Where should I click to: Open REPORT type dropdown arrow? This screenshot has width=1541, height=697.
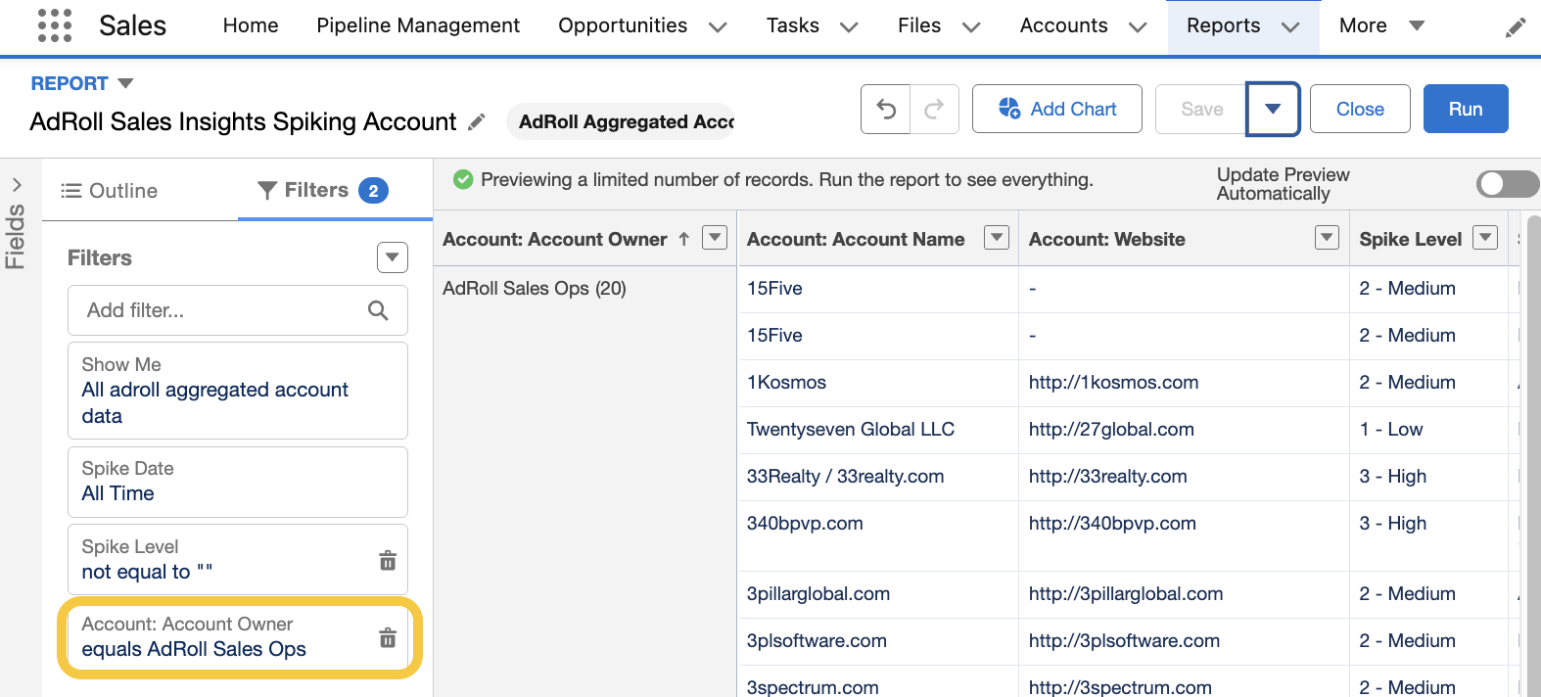click(x=125, y=83)
